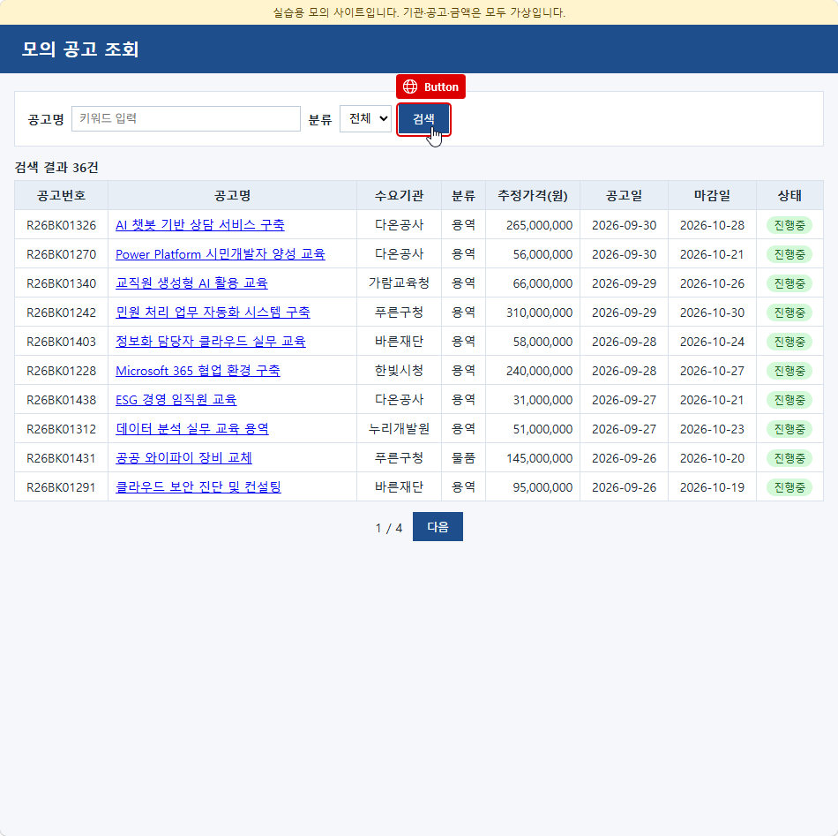
Task: Click 한빛시청 agency cell
Action: click(x=400, y=371)
